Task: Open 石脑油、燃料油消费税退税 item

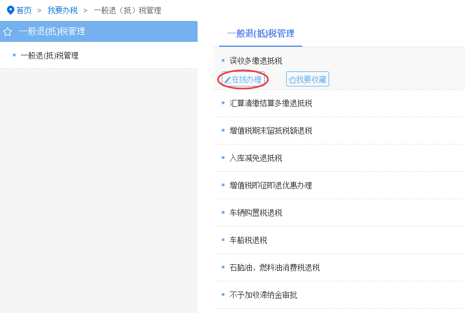Action: (x=274, y=268)
